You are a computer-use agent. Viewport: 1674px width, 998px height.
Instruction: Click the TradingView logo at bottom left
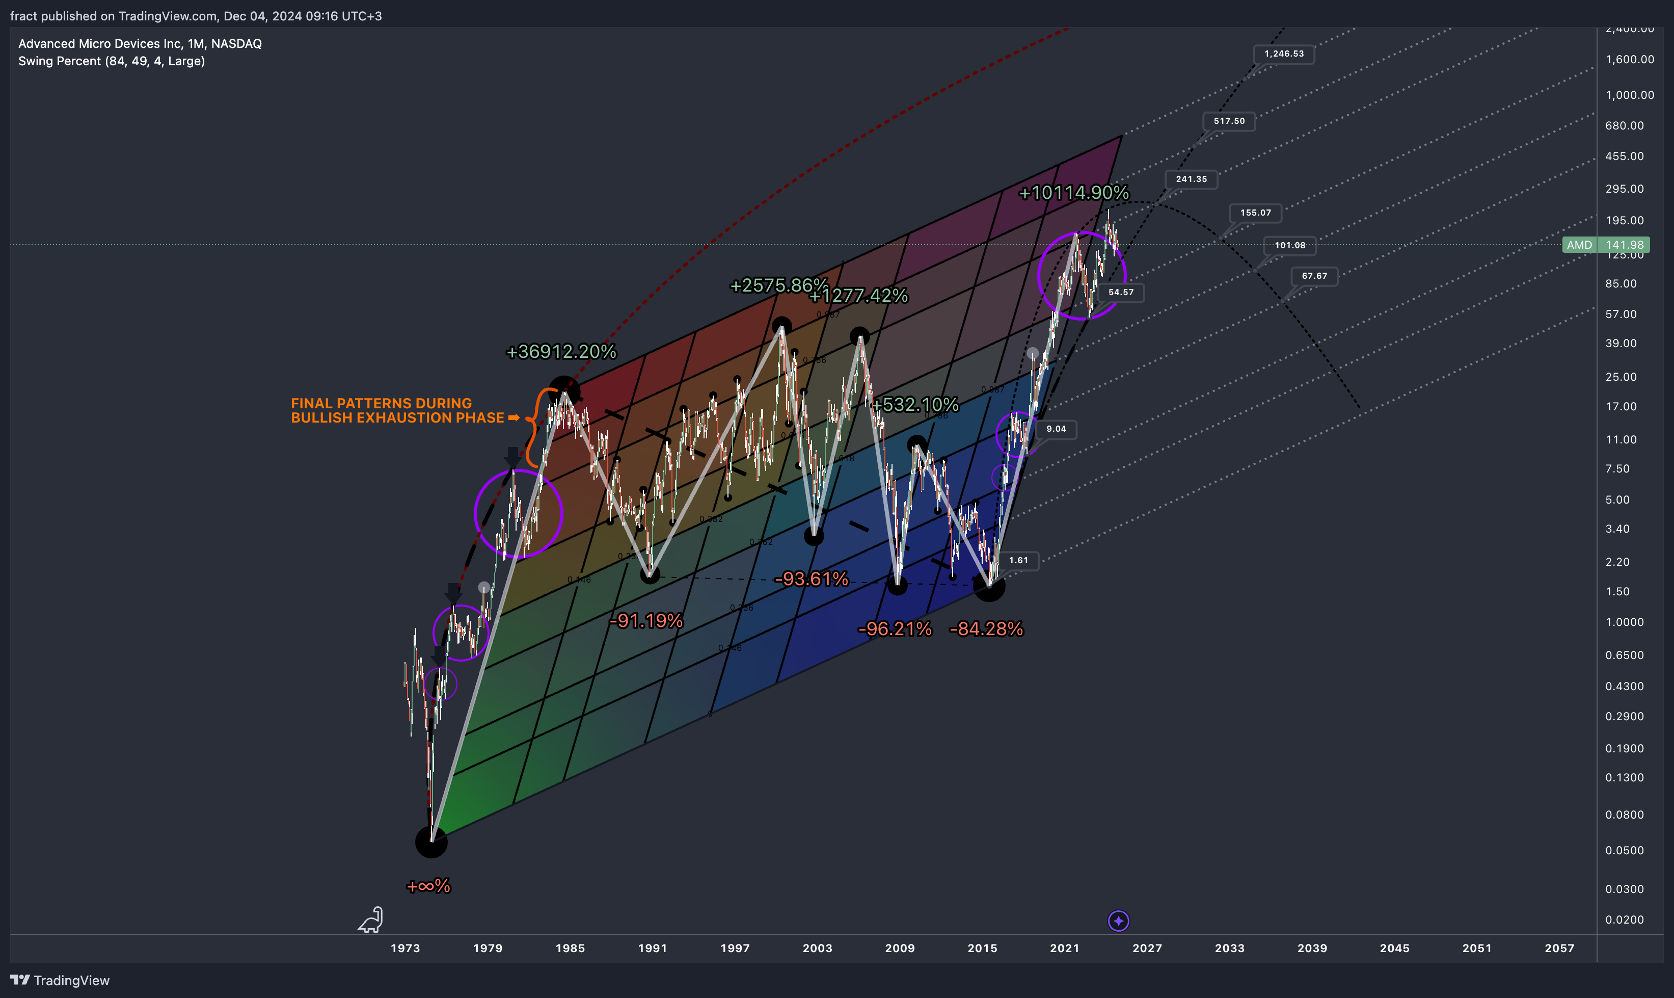pyautogui.click(x=60, y=981)
